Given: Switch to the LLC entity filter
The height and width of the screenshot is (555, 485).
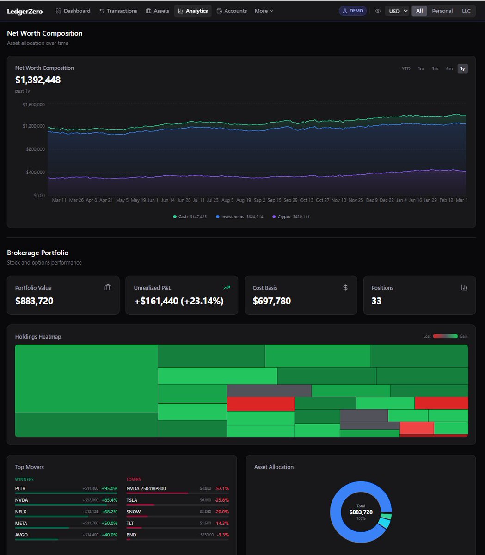Looking at the screenshot, I should pyautogui.click(x=466, y=11).
